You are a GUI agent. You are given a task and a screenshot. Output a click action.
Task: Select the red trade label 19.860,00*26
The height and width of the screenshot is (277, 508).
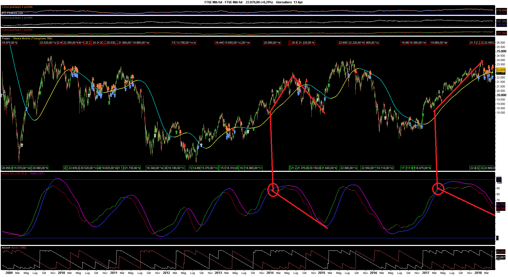click(439, 43)
